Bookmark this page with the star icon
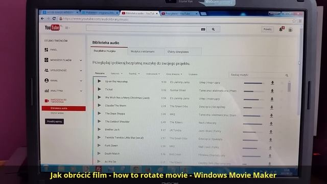327x184 pixels. tap(294, 21)
